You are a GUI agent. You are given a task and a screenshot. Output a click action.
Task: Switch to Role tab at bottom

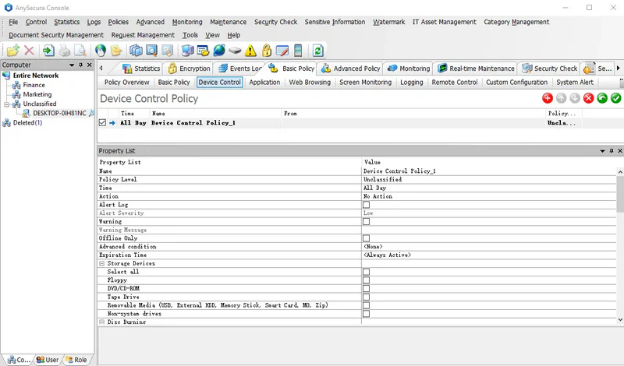(x=76, y=360)
